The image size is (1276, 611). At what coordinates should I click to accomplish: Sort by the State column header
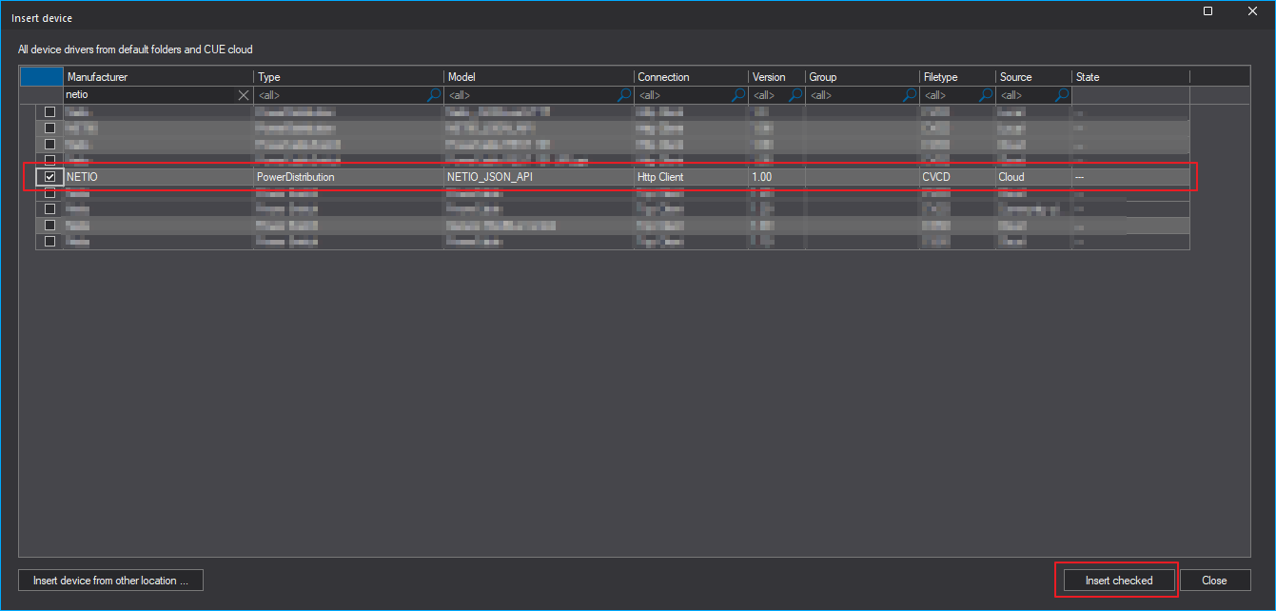tap(1130, 77)
